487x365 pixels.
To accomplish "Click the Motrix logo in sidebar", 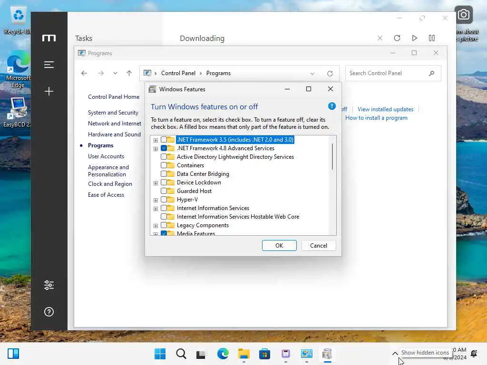I will (x=49, y=38).
